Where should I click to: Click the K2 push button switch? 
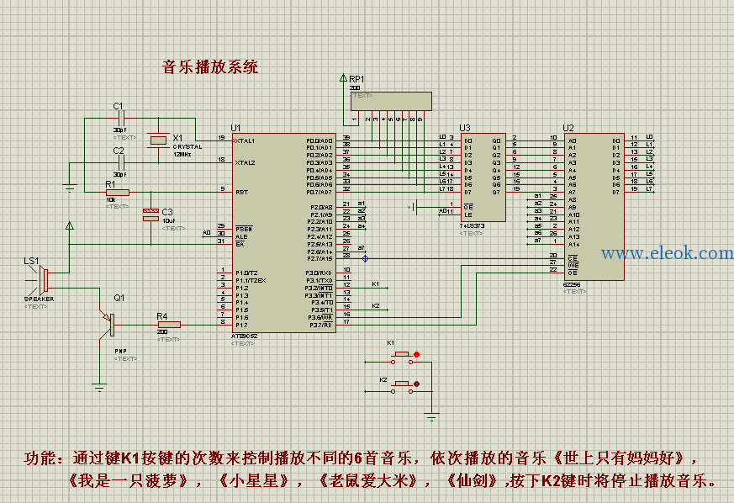pyautogui.click(x=402, y=387)
